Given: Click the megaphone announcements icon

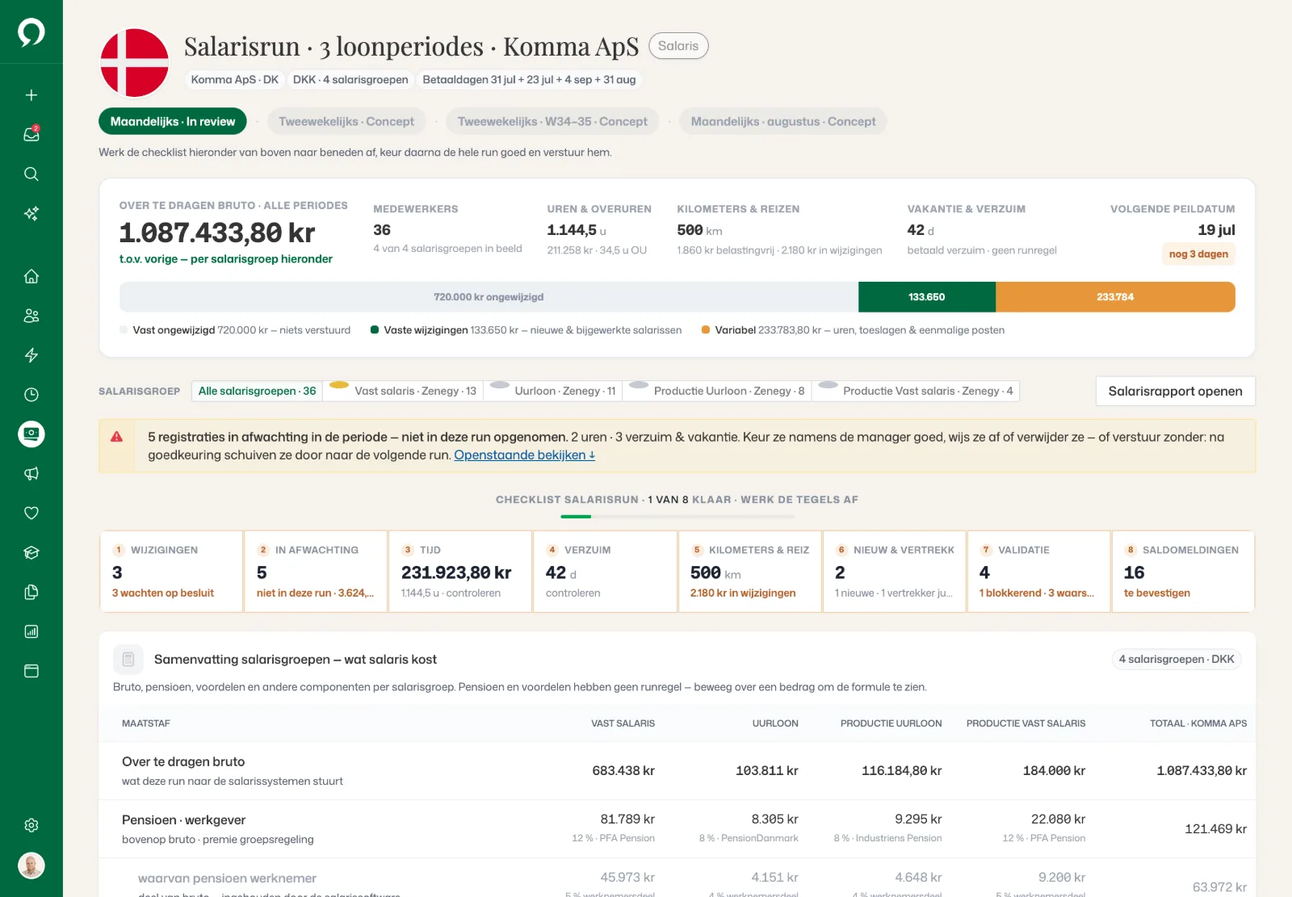Looking at the screenshot, I should (x=31, y=473).
